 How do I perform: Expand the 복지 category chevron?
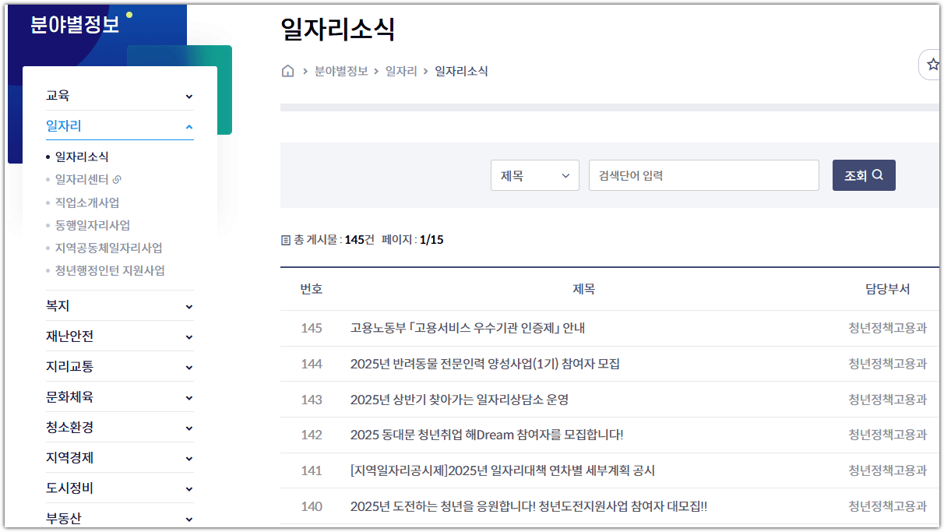pos(188,305)
